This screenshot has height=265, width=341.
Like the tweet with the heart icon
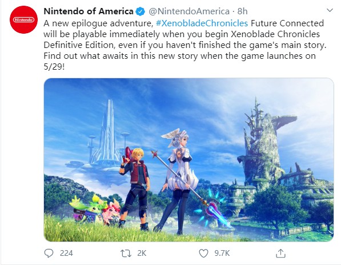[203, 253]
